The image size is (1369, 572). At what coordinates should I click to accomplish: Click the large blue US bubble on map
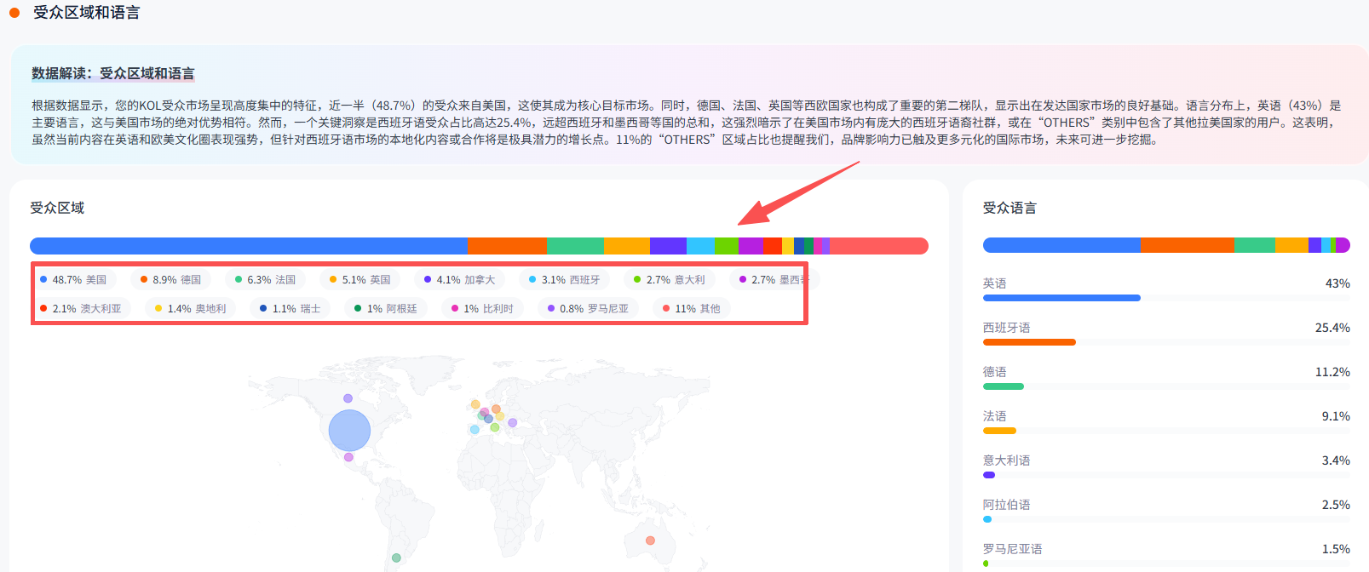pos(349,431)
